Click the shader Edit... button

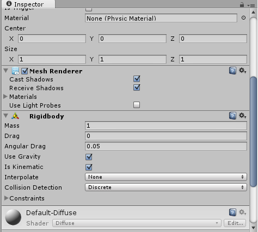(x=235, y=223)
